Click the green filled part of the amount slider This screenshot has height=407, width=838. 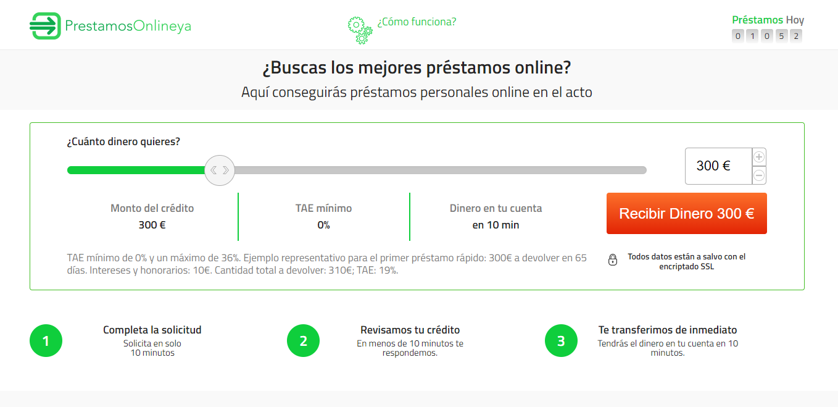point(136,170)
